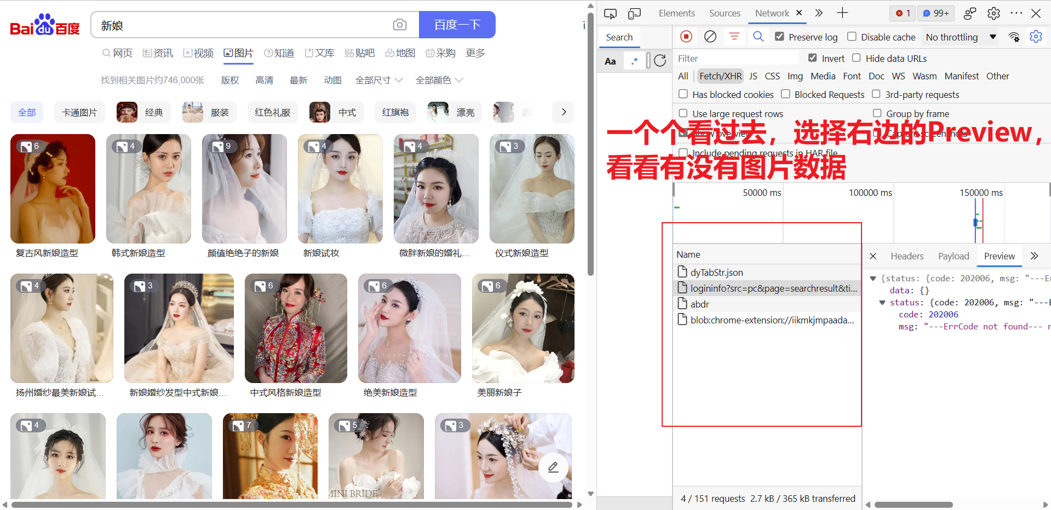The image size is (1051, 510).
Task: Click the edit pencil floating button
Action: (553, 467)
